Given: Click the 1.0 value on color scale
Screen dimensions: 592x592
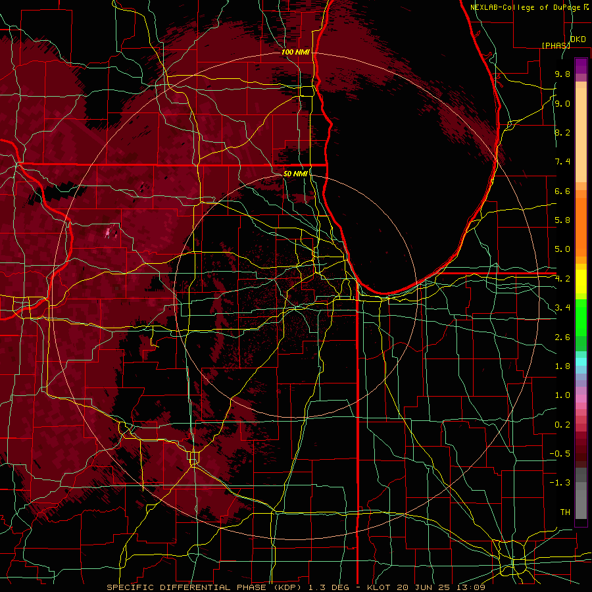Looking at the screenshot, I should pyautogui.click(x=562, y=395).
